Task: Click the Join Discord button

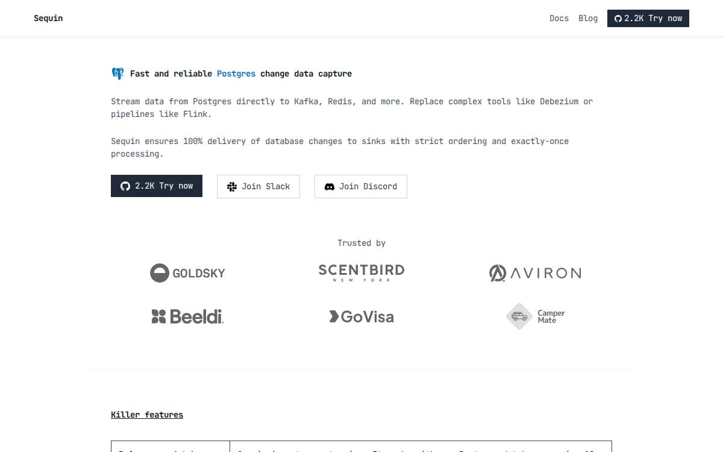Action: (x=361, y=186)
